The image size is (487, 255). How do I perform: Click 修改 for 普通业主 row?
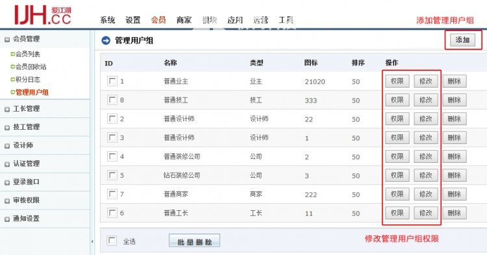click(426, 81)
